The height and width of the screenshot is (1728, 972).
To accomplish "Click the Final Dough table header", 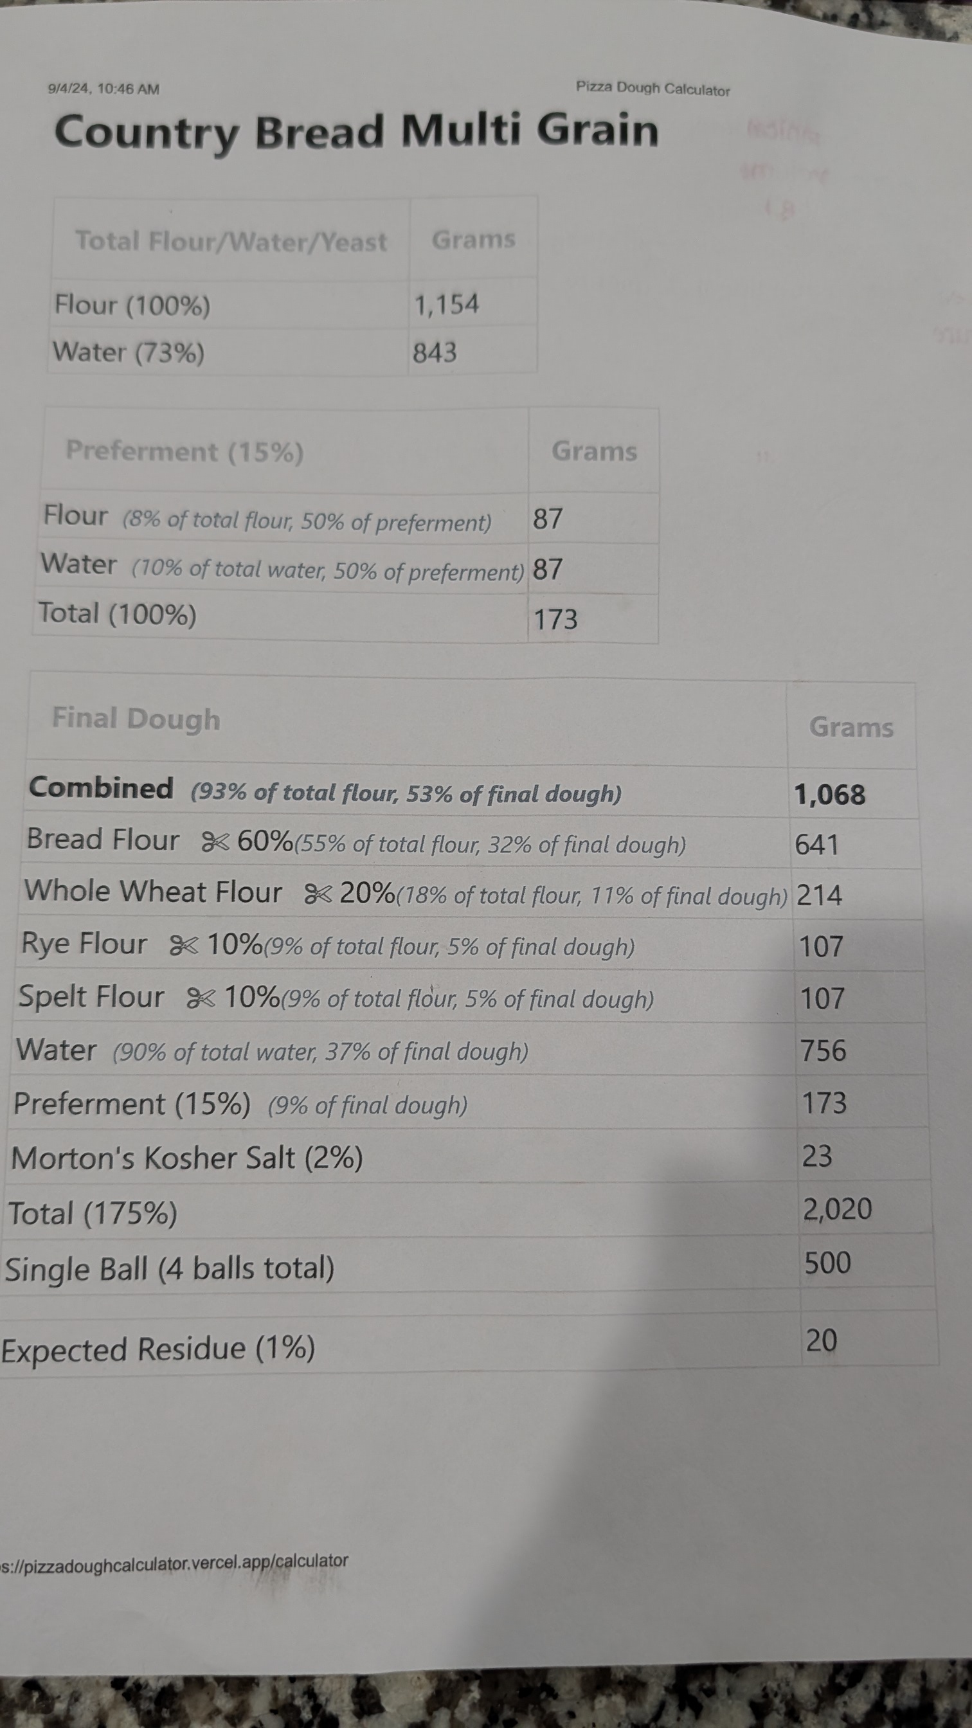I will click(136, 719).
